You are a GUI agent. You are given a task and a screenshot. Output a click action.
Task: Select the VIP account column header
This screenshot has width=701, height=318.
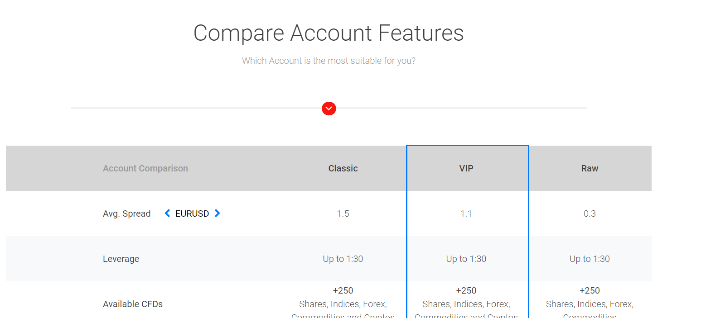click(x=466, y=168)
